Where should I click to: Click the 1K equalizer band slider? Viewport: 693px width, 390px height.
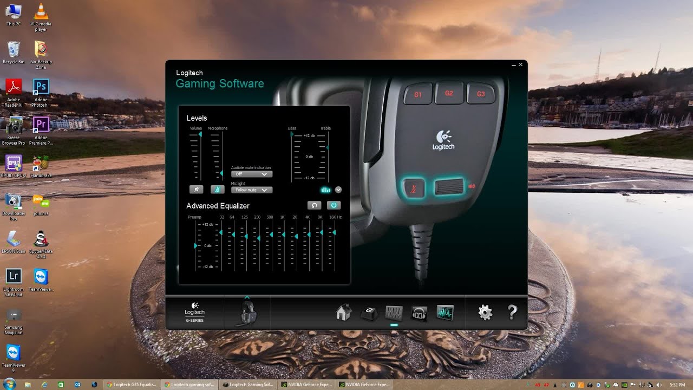click(x=283, y=235)
